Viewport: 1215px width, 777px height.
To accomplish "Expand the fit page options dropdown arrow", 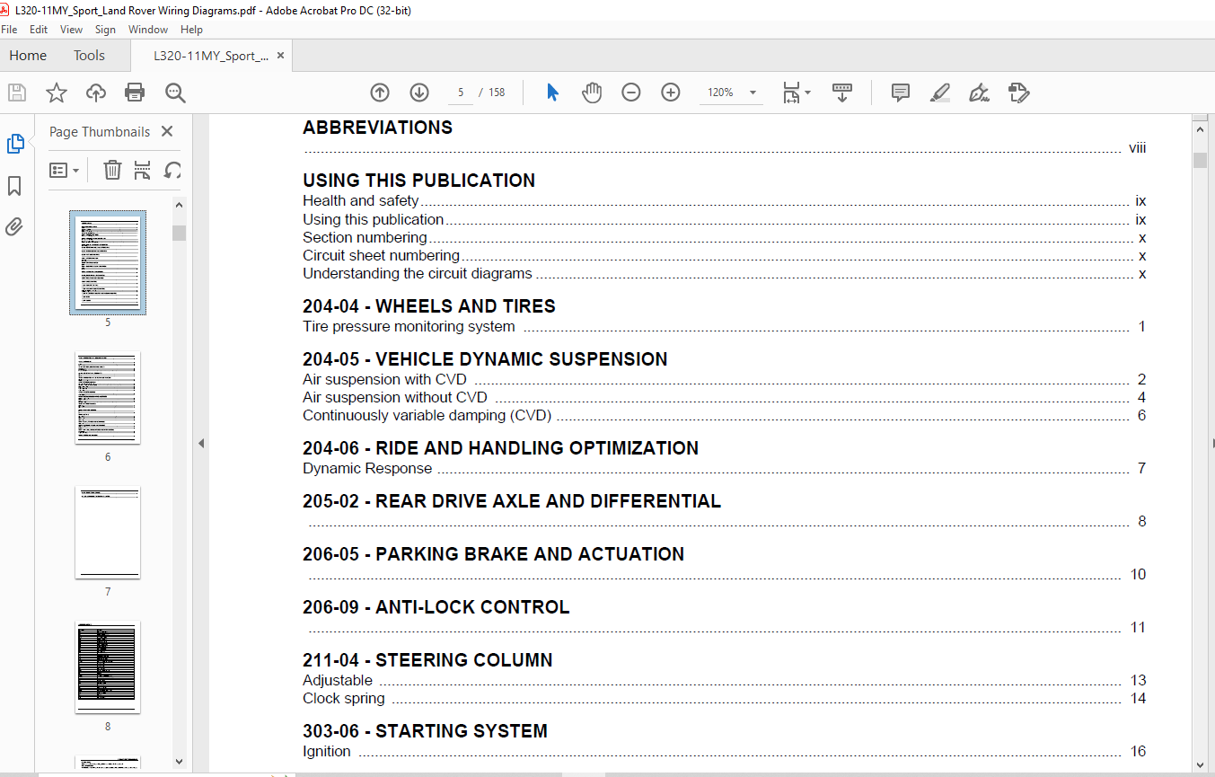I will coord(807,93).
